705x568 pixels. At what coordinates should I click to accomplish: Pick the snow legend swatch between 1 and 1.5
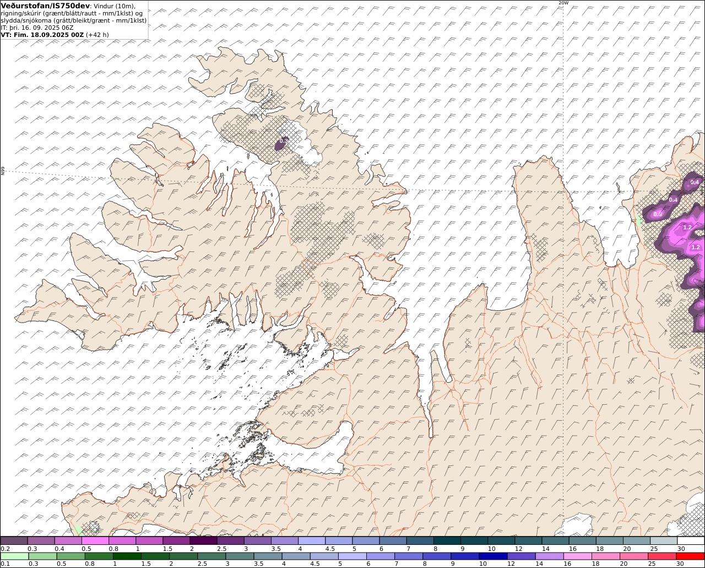[x=149, y=540]
